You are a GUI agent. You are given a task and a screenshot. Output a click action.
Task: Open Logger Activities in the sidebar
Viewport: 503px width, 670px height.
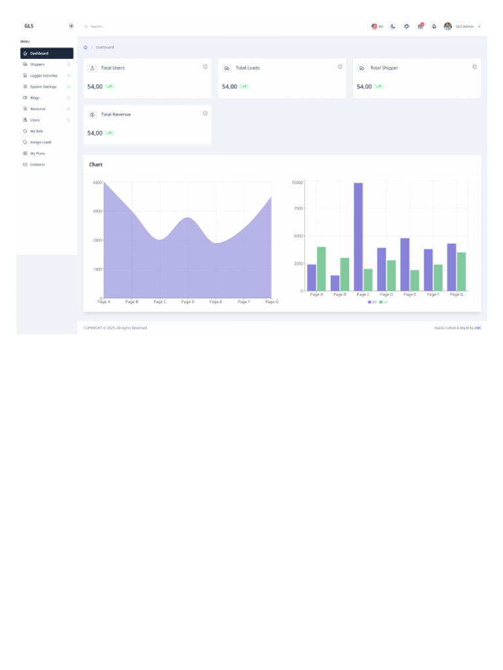point(44,76)
